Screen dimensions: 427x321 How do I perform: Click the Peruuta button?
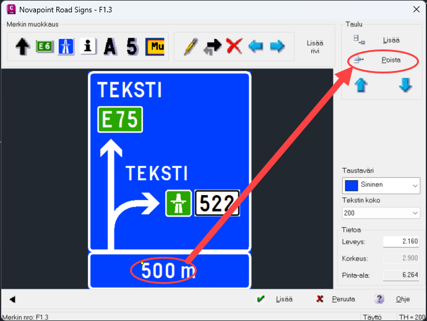343,299
